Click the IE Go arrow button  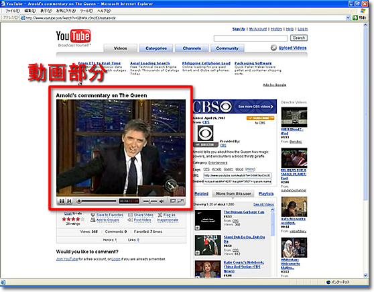click(355, 17)
